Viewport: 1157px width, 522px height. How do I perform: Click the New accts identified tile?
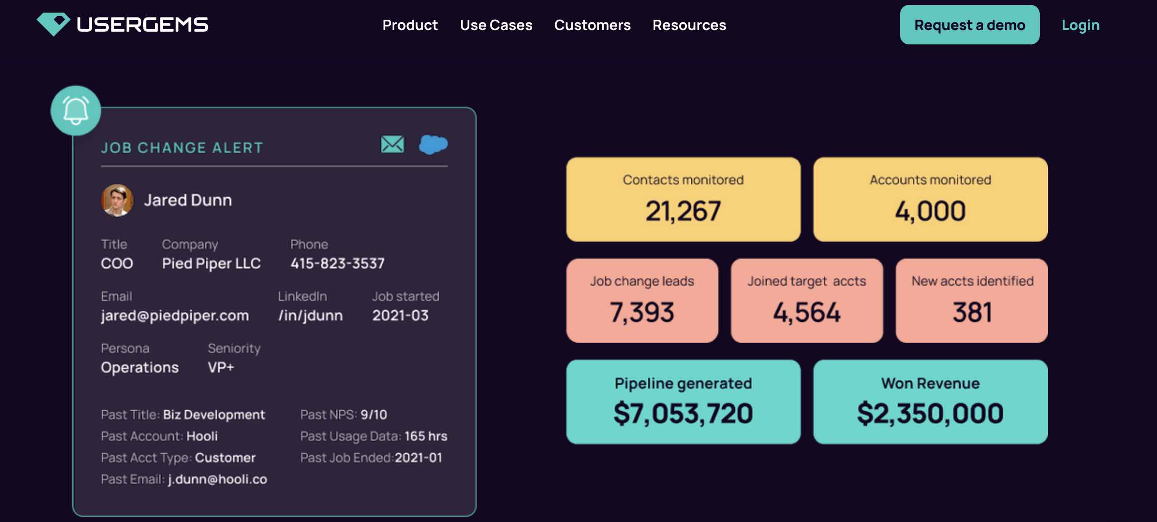971,301
